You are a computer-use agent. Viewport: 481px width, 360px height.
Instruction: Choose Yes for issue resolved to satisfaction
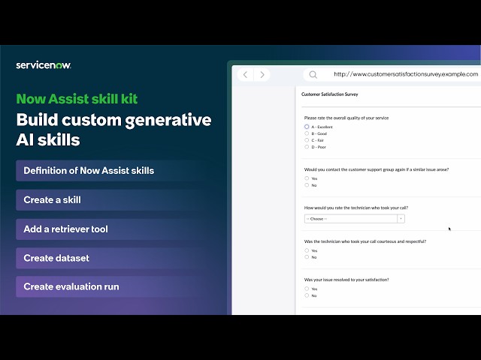click(x=307, y=289)
